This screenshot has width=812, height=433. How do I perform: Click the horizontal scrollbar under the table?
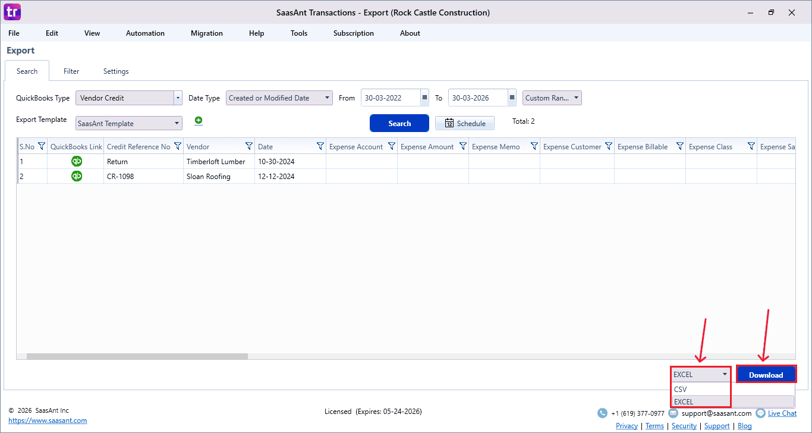point(137,356)
